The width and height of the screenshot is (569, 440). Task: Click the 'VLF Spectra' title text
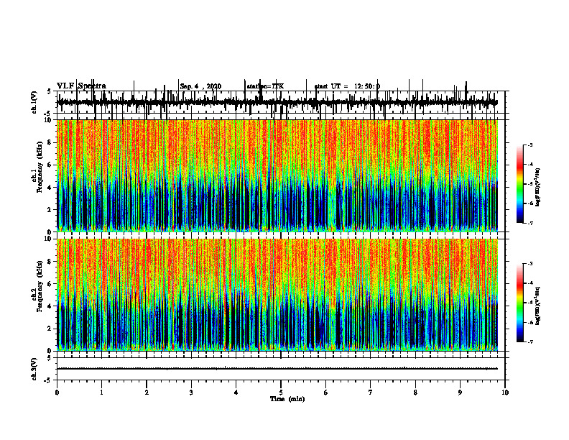click(81, 86)
